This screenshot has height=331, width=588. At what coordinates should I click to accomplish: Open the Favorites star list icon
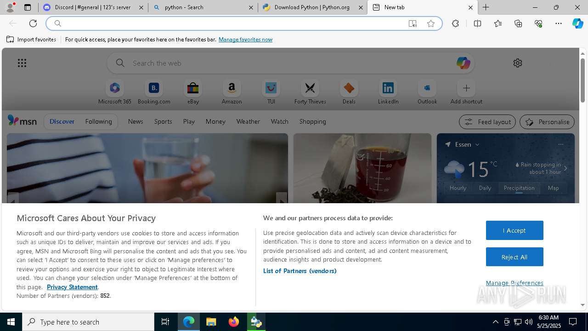[498, 23]
